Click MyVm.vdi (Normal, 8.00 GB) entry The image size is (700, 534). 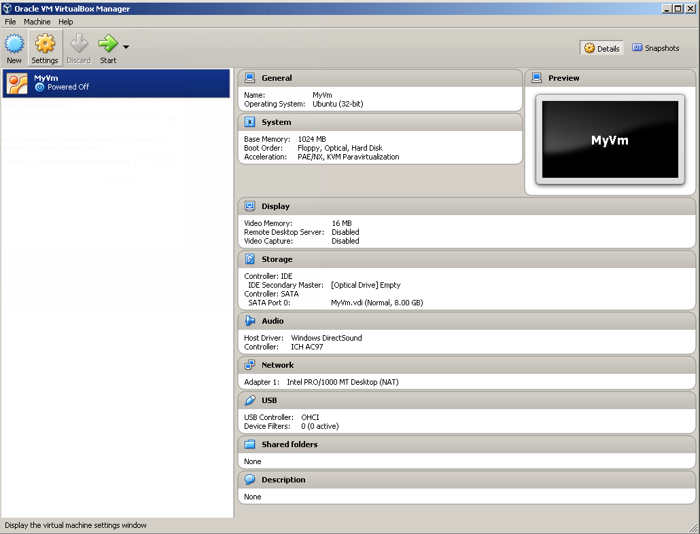tap(377, 303)
